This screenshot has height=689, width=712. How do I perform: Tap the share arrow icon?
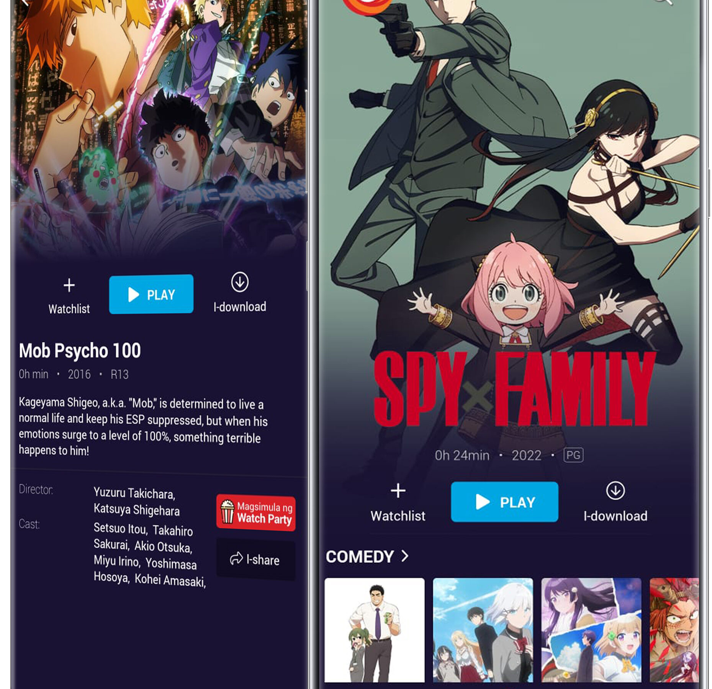point(236,558)
